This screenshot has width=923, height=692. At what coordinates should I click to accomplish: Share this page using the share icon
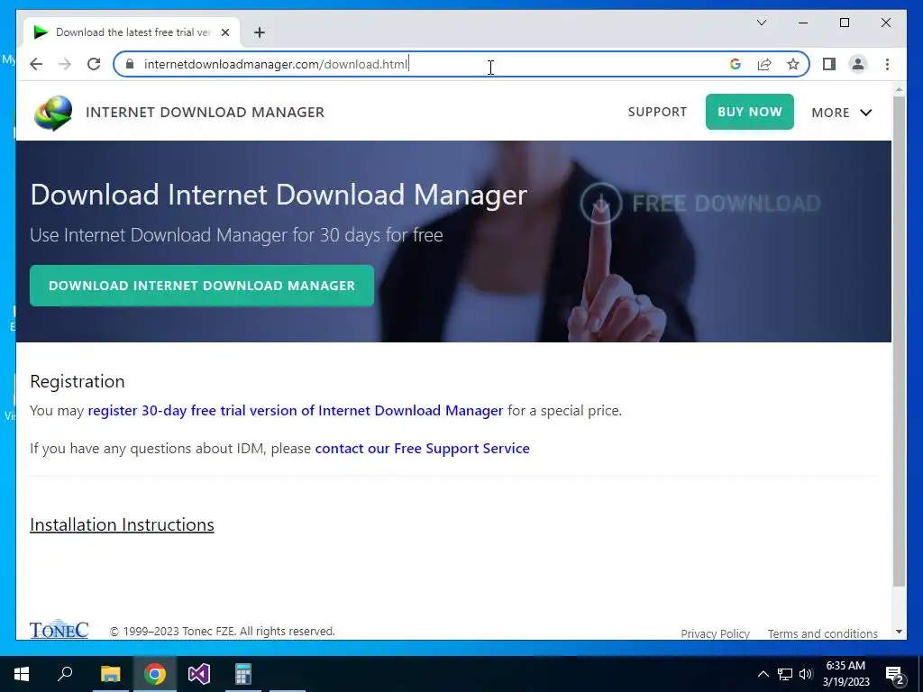coord(764,64)
